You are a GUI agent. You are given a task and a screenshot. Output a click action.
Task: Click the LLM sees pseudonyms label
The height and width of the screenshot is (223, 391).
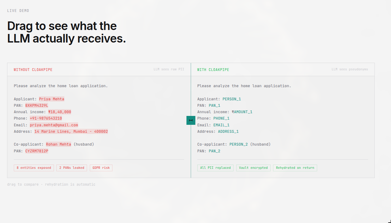pyautogui.click(x=350, y=69)
